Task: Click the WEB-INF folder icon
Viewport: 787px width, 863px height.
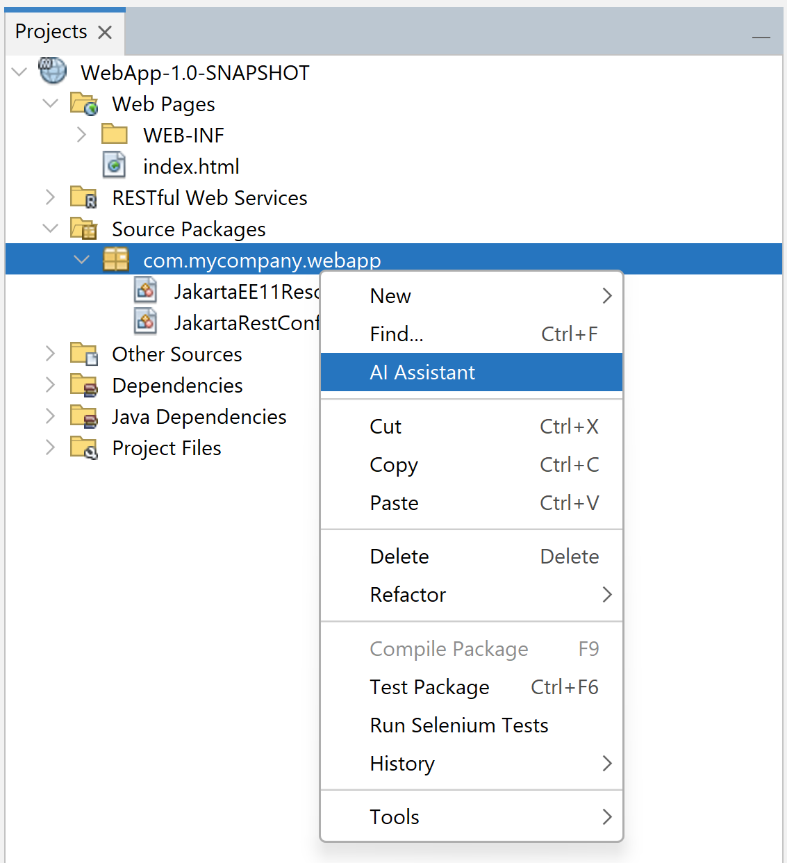Action: click(115, 133)
